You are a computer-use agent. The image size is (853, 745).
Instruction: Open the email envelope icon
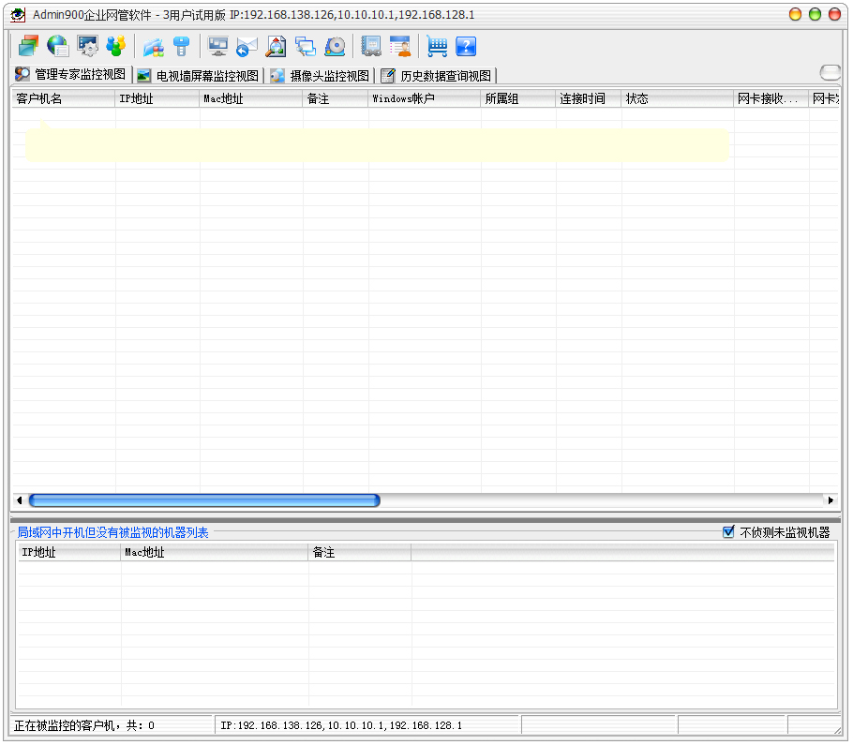pyautogui.click(x=247, y=46)
